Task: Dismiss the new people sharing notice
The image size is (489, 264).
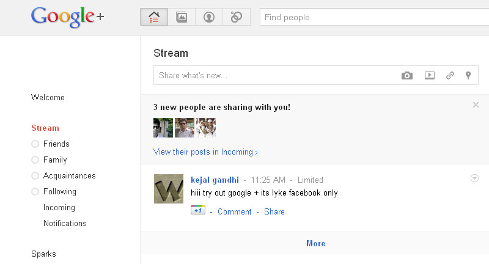Action: [x=476, y=105]
